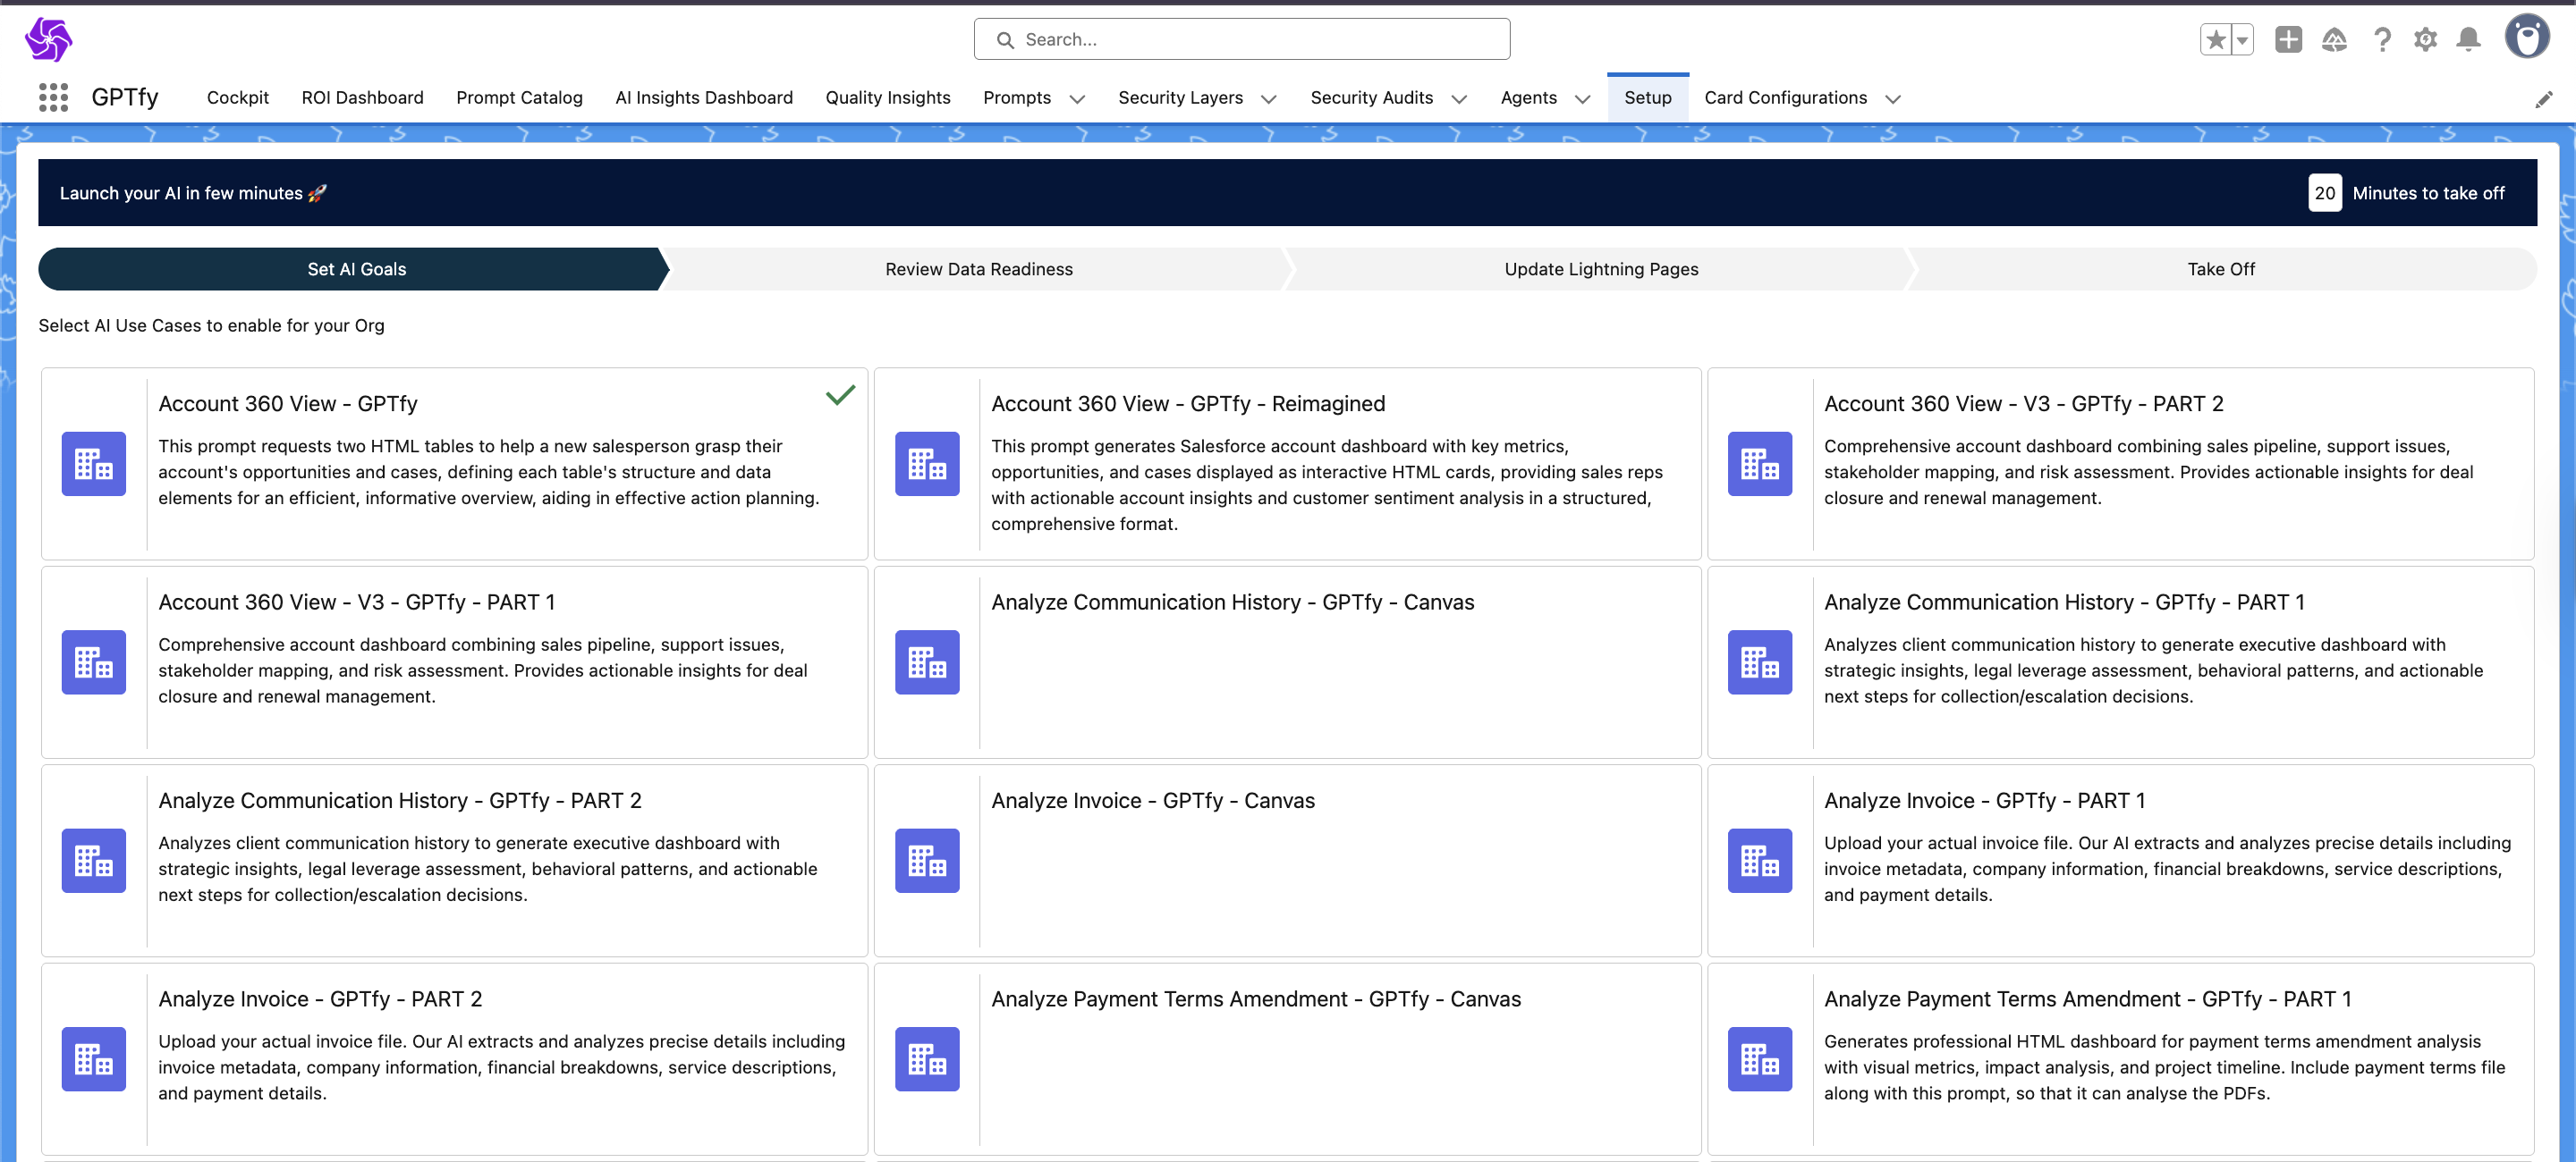The height and width of the screenshot is (1162, 2576).
Task: Expand the Prompts dropdown chevron
Action: 1077,99
